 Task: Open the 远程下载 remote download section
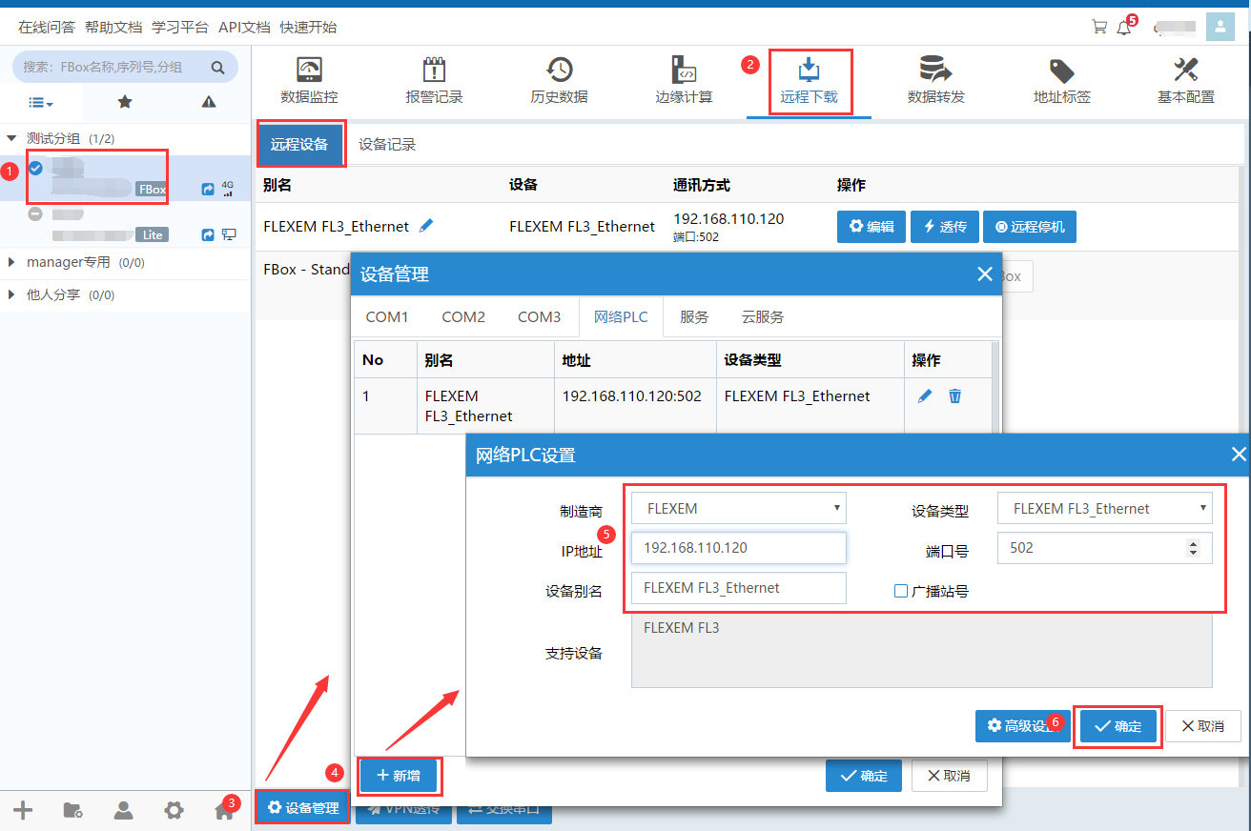(x=809, y=81)
